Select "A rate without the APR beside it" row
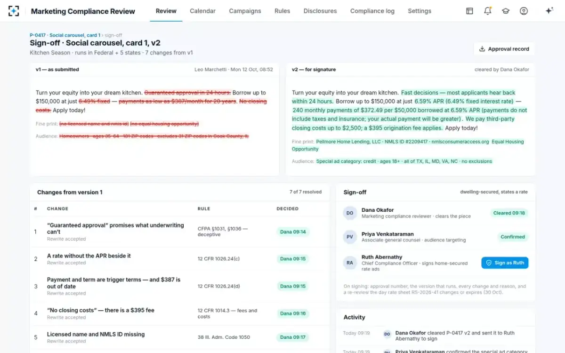Viewport: 565px width, 353px height. pyautogui.click(x=179, y=259)
